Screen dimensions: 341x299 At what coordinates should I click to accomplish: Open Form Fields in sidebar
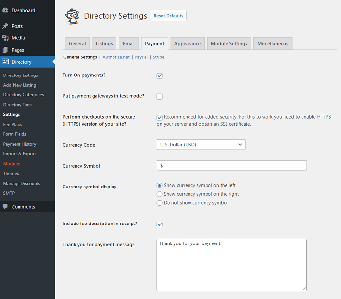point(15,134)
